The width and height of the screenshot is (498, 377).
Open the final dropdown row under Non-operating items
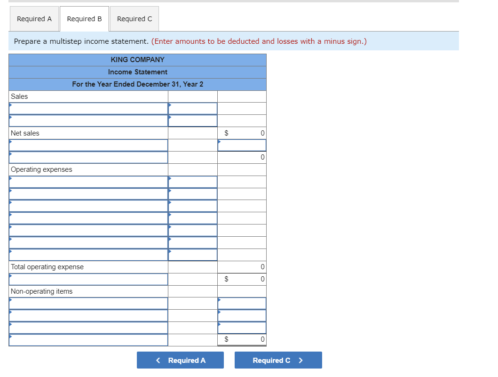(88, 340)
